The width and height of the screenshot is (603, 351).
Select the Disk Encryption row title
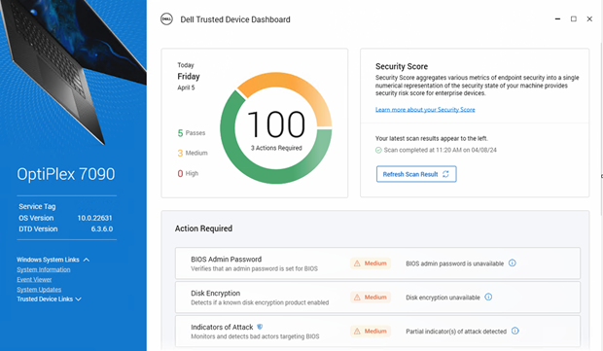pos(215,293)
